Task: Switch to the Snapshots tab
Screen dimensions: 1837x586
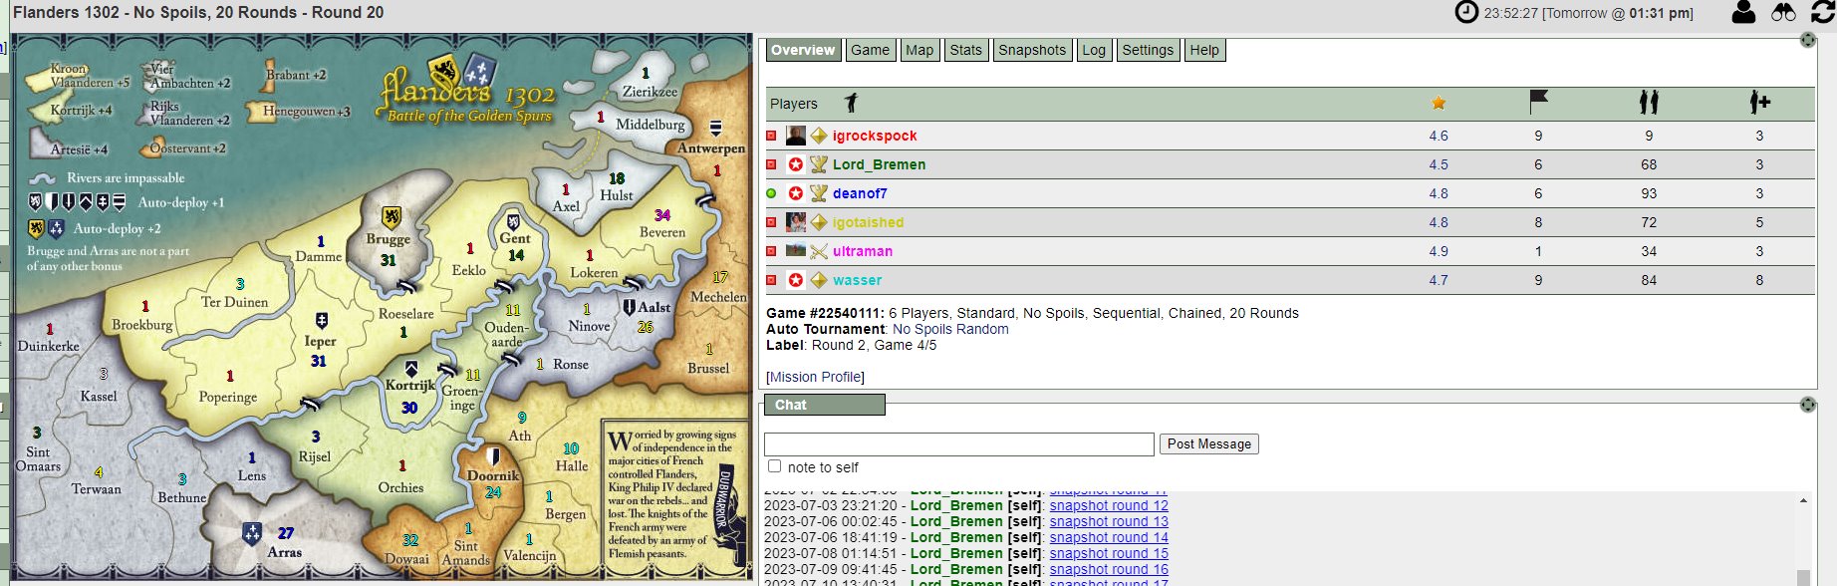Action: (1032, 50)
